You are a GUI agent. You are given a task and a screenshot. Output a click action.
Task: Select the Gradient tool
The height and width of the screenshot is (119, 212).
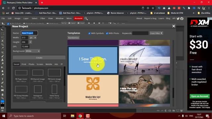click(2, 67)
